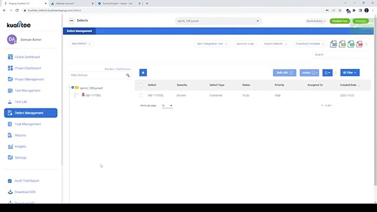Click Settings sidebar icon
377x212 pixels.
(x=10, y=158)
